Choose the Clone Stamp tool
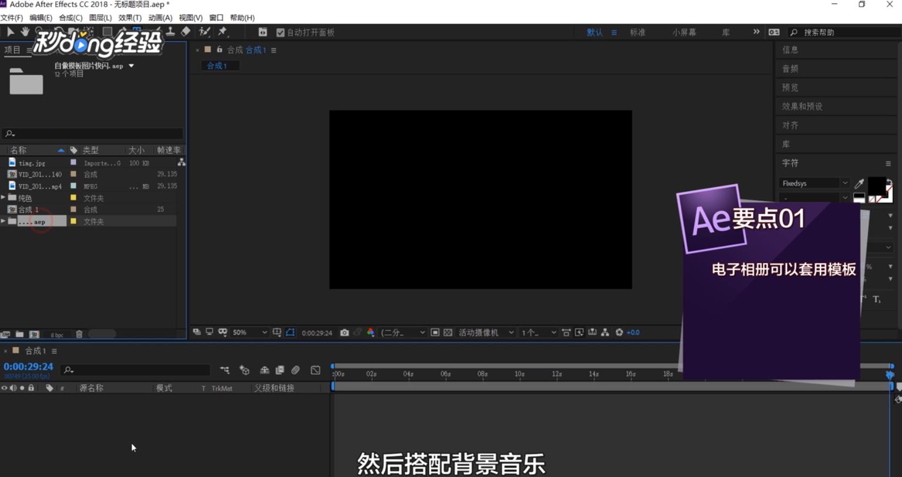Screen dimensions: 902x477 [x=171, y=32]
